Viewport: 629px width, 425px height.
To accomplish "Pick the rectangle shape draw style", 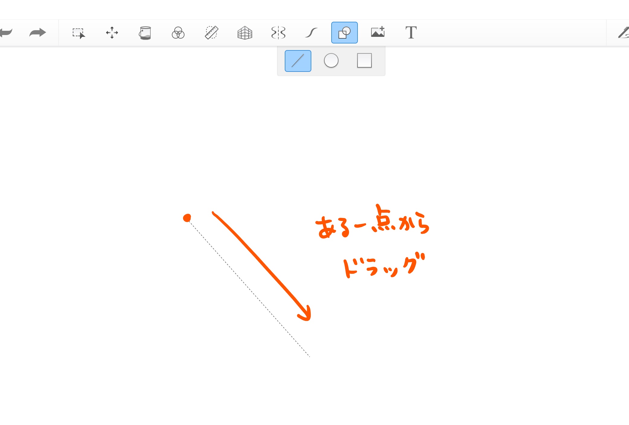I will [364, 61].
